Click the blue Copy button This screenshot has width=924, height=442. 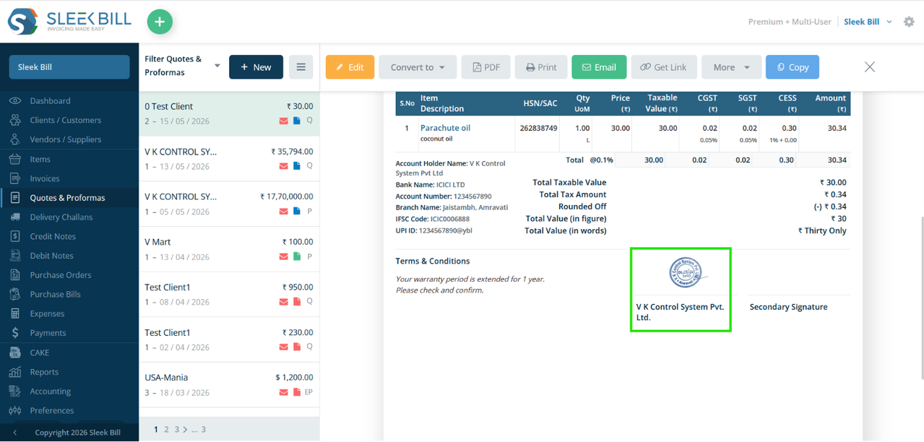pos(793,67)
